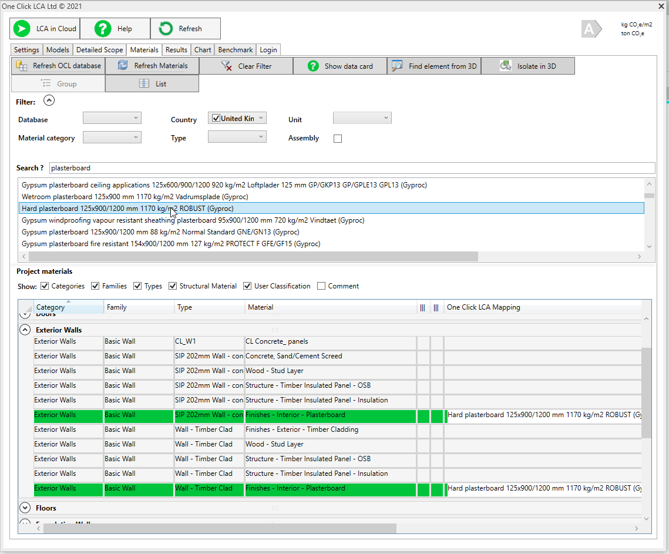669x554 pixels.
Task: Switch to List view
Action: [152, 84]
